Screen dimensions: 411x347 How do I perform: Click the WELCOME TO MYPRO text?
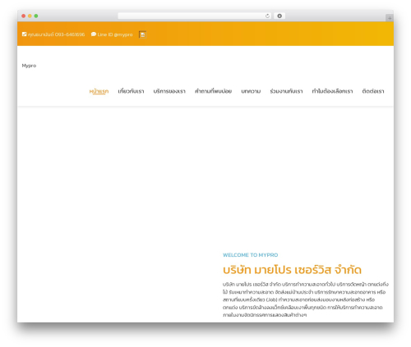coord(251,255)
